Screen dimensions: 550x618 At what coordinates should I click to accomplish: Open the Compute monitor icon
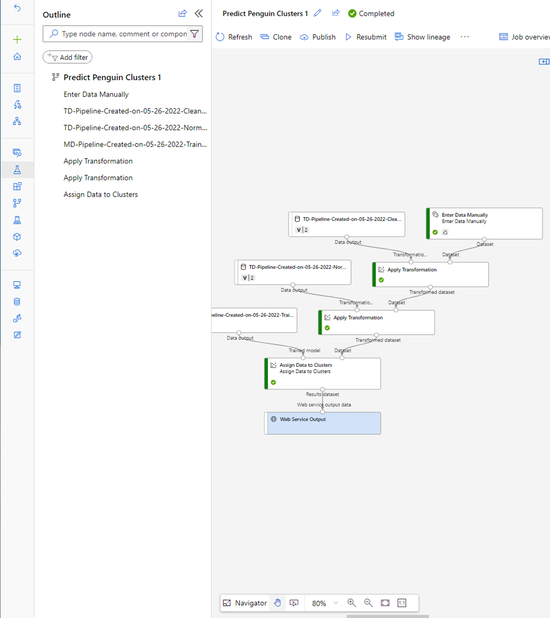[x=17, y=285]
